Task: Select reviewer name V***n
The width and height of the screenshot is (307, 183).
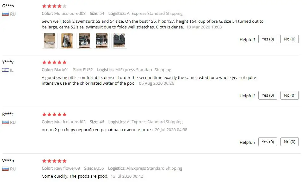Action: click(x=8, y=161)
